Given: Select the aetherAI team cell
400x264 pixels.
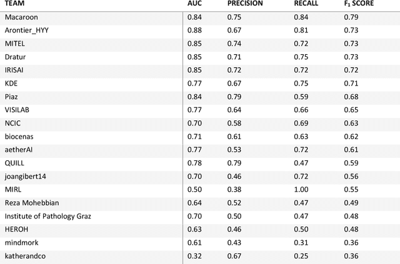Looking at the screenshot, I should coord(18,149).
